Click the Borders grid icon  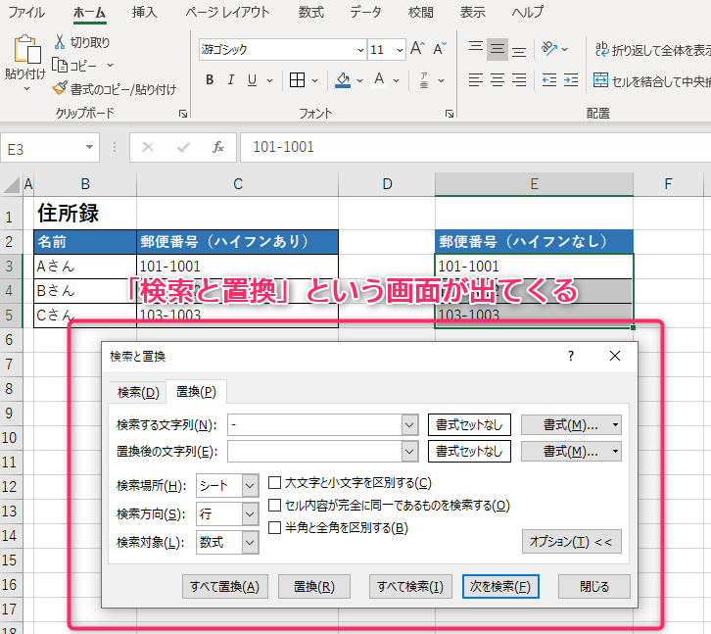[x=298, y=80]
